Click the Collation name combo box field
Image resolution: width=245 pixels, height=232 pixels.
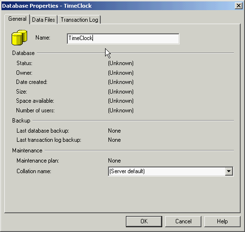170,171
